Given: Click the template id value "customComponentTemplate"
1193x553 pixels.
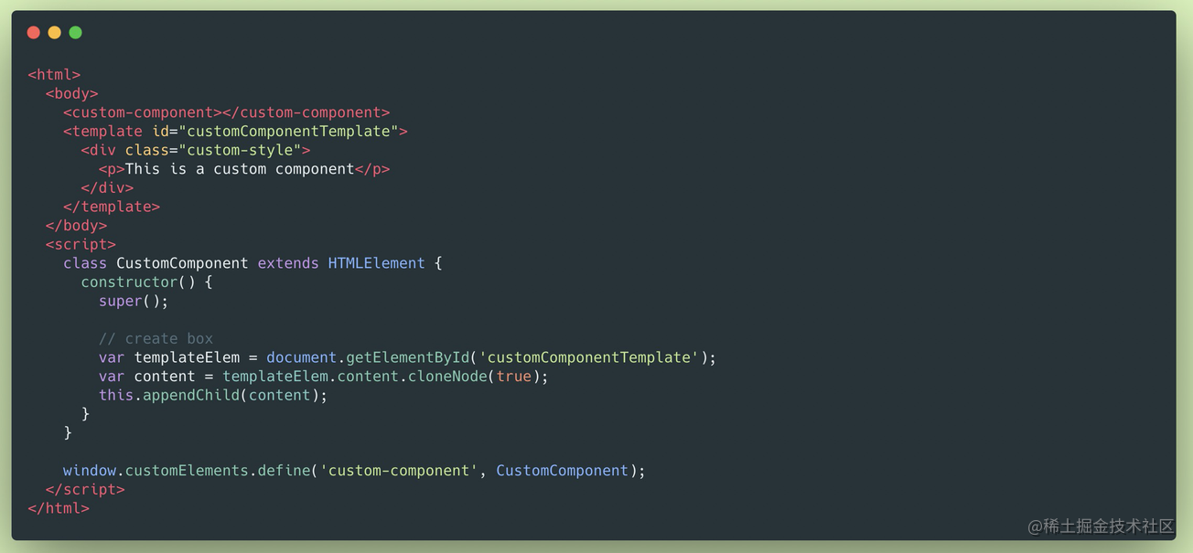Looking at the screenshot, I should click(288, 132).
